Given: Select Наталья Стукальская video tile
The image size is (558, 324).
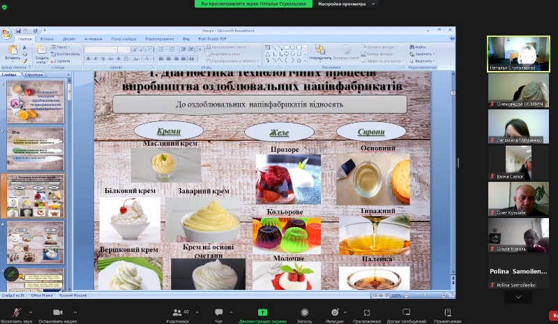Looking at the screenshot, I should coord(518,54).
